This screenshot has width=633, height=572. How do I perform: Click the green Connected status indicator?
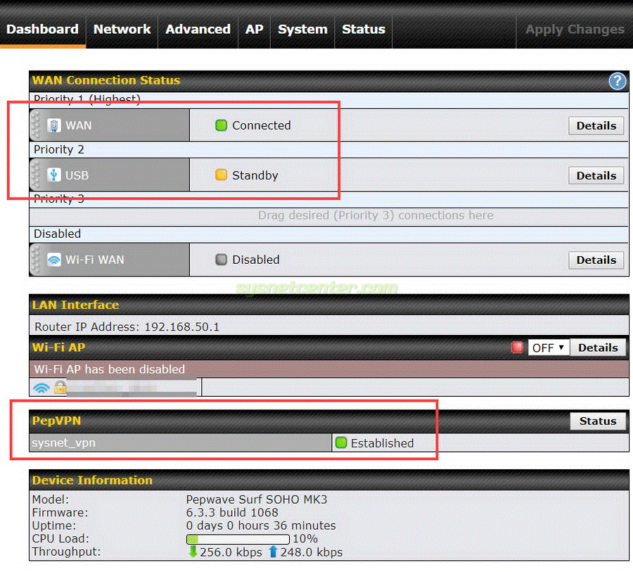point(222,125)
